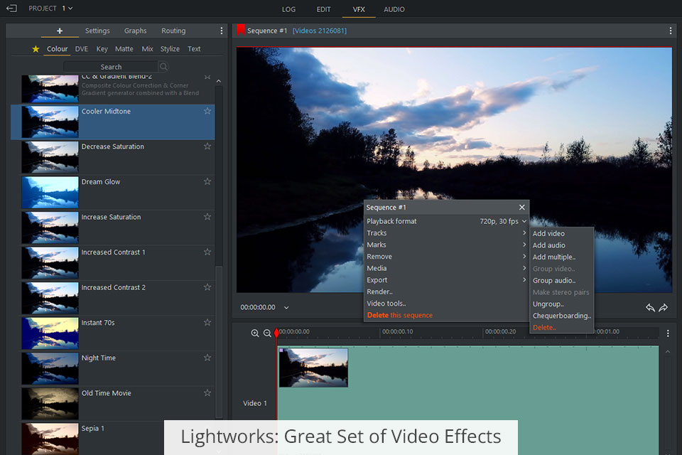The image size is (682, 455).
Task: Select the Instant 70s effect thumbnail
Action: coord(50,333)
